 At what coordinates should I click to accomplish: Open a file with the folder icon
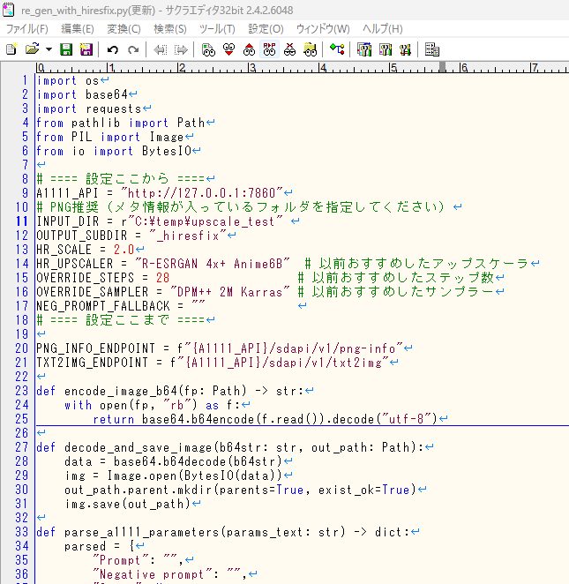[32, 49]
